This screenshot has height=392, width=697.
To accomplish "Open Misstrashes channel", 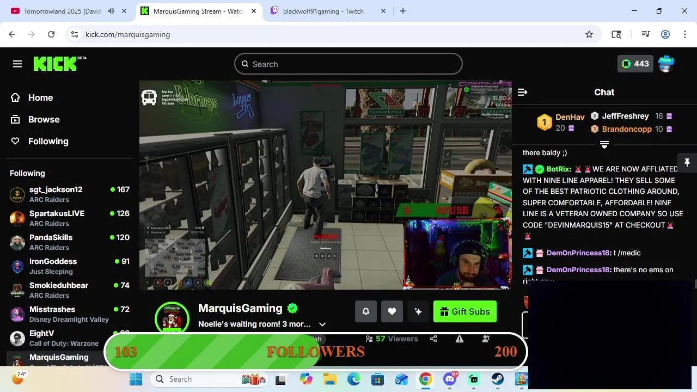I will 70,314.
